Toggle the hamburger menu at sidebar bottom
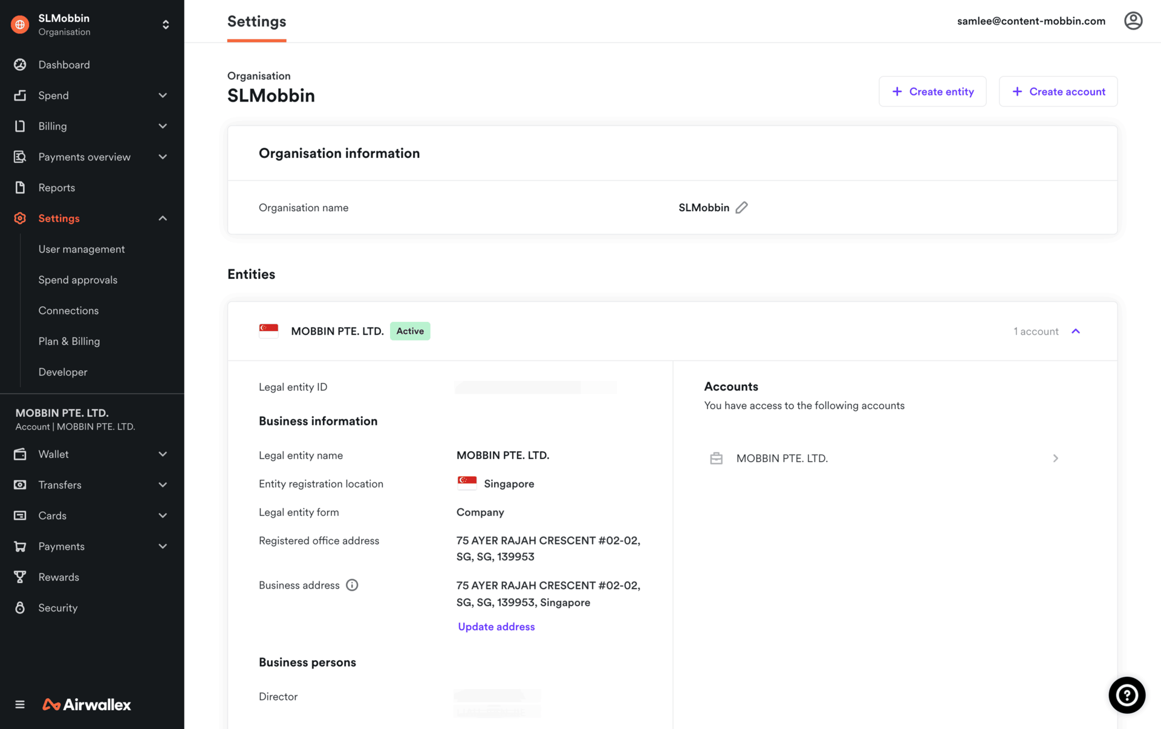 (x=20, y=704)
